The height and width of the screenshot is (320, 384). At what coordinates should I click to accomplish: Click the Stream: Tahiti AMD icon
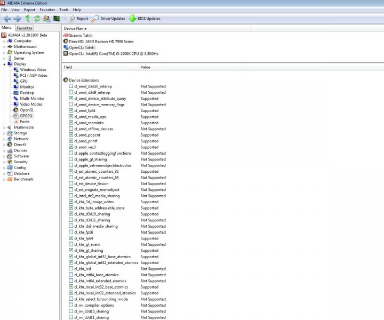coord(66,35)
